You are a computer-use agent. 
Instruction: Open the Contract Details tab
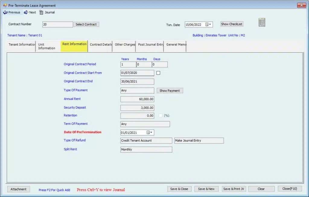[x=100, y=45]
